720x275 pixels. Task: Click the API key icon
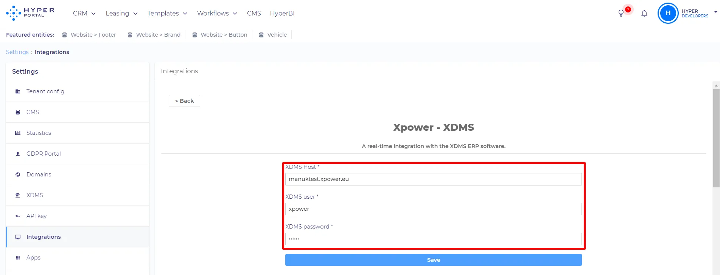[x=18, y=216]
